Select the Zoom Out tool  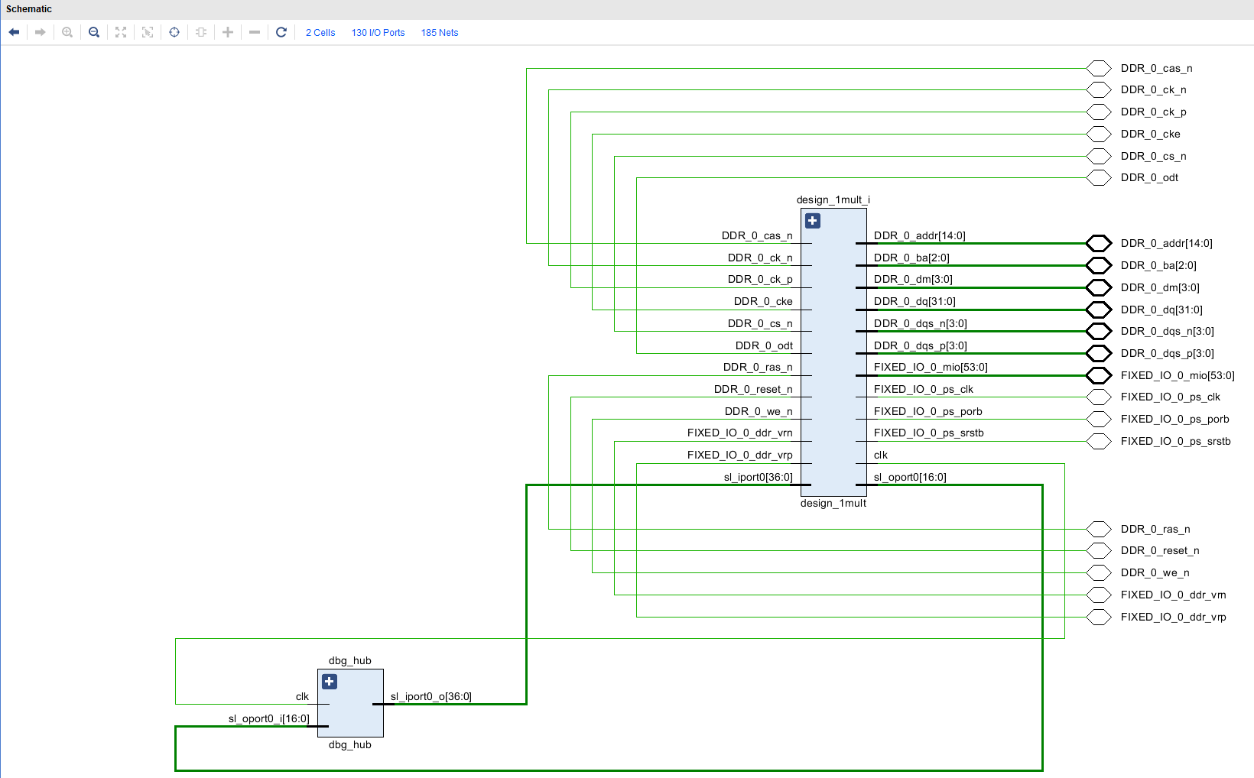click(x=93, y=32)
